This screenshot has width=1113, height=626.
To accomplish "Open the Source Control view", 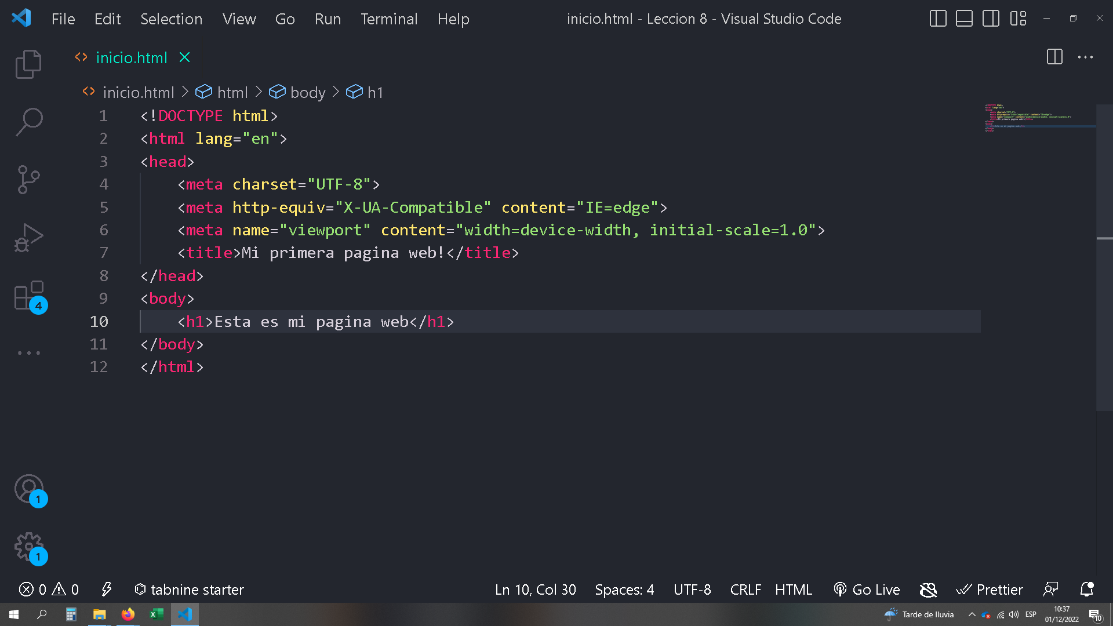I will pyautogui.click(x=28, y=180).
